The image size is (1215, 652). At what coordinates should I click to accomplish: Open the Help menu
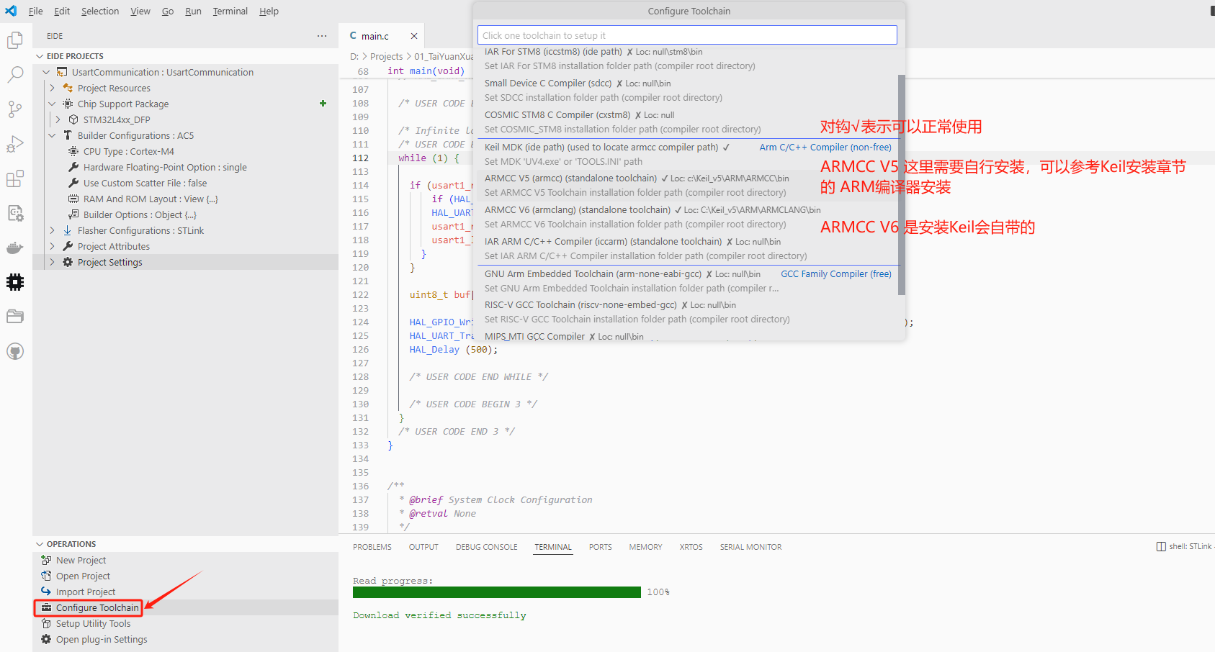pyautogui.click(x=269, y=11)
